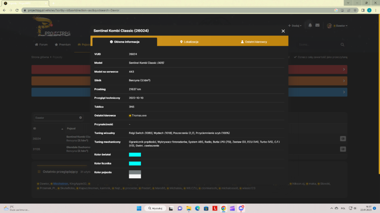The width and height of the screenshot is (380, 213).
Task: Click the Pojazd column header
Action: [x=71, y=128]
